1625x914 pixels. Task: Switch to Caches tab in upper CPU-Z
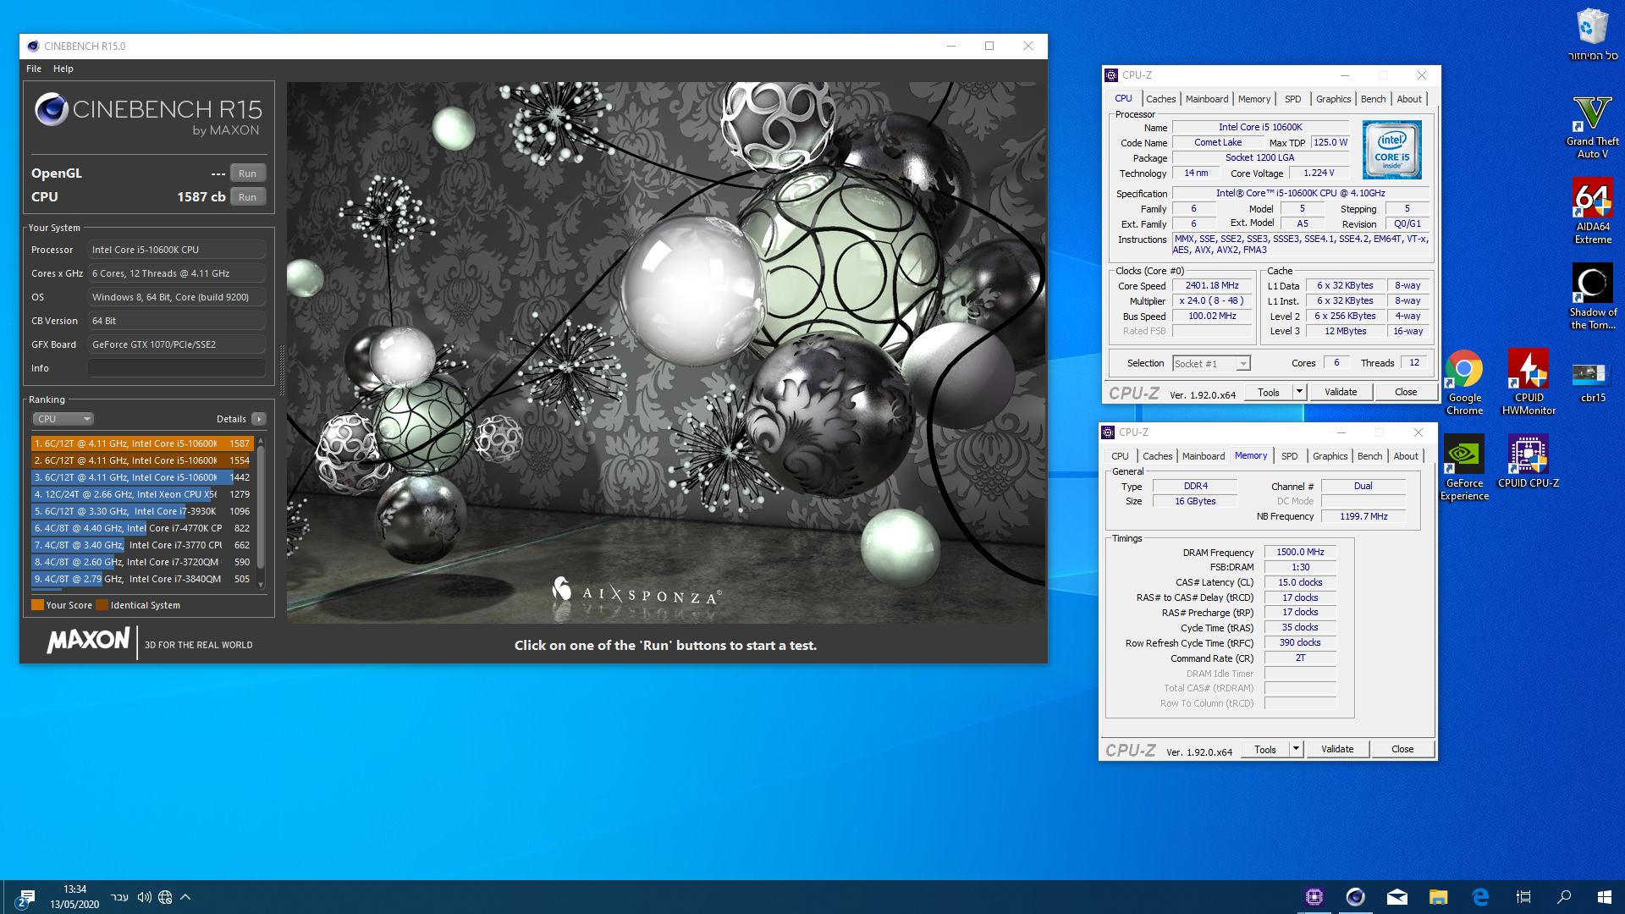point(1160,99)
